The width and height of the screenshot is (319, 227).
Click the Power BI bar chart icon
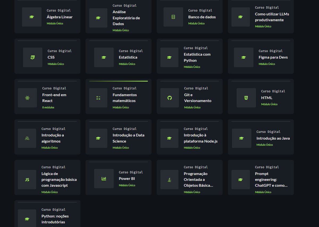104,179
